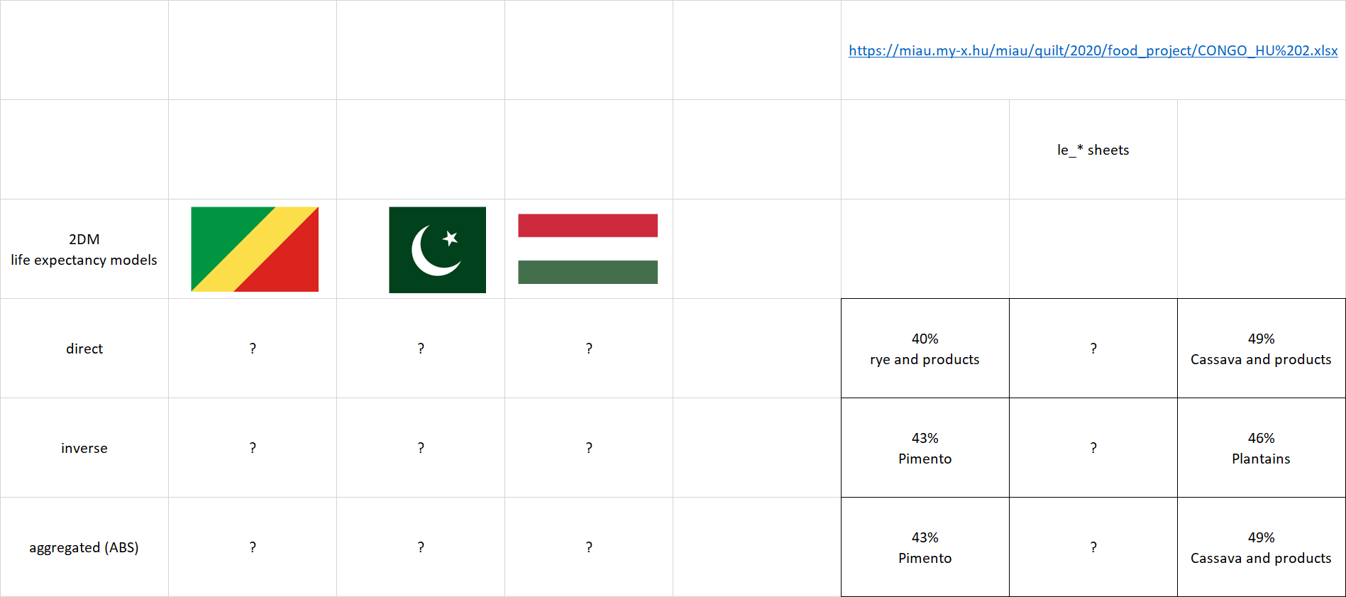1346x597 pixels.
Task: Select the question mark under the Pakistan flag in the inverse row
Action: coord(421,448)
